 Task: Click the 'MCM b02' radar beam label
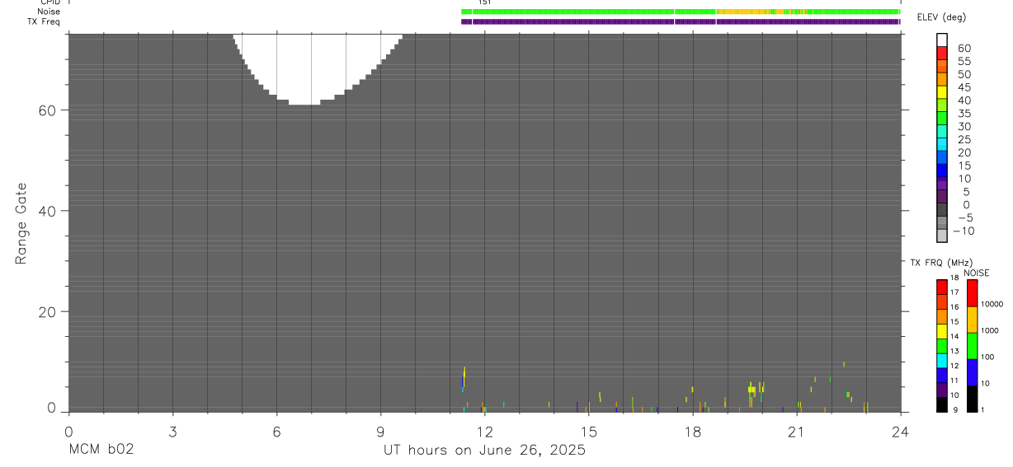tap(101, 450)
